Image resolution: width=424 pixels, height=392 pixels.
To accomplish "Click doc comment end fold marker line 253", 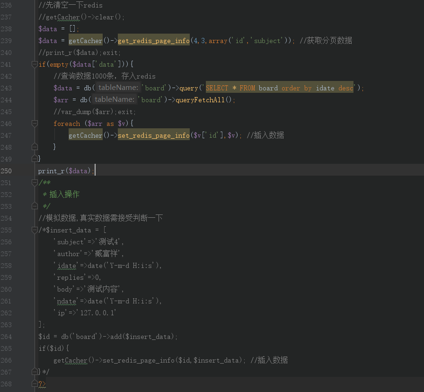I will pyautogui.click(x=35, y=206).
